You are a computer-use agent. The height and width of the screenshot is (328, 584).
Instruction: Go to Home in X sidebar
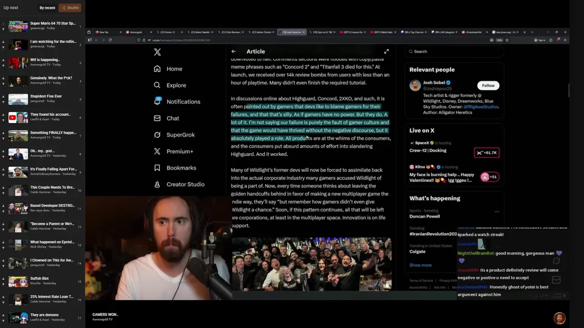point(168,69)
